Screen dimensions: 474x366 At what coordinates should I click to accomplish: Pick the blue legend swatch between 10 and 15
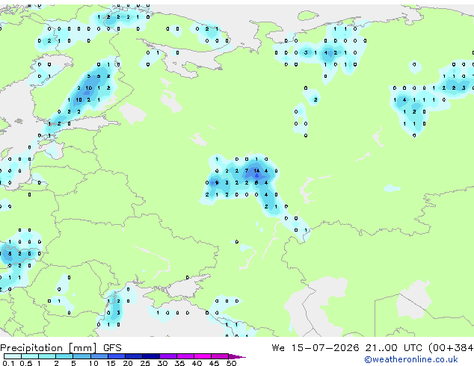point(99,356)
